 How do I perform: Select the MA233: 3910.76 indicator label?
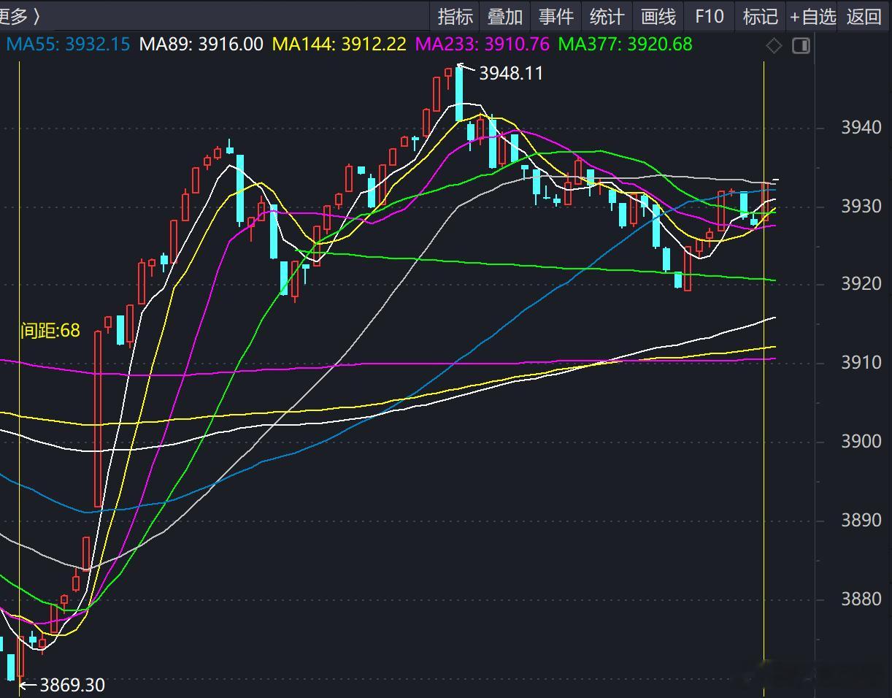point(482,45)
